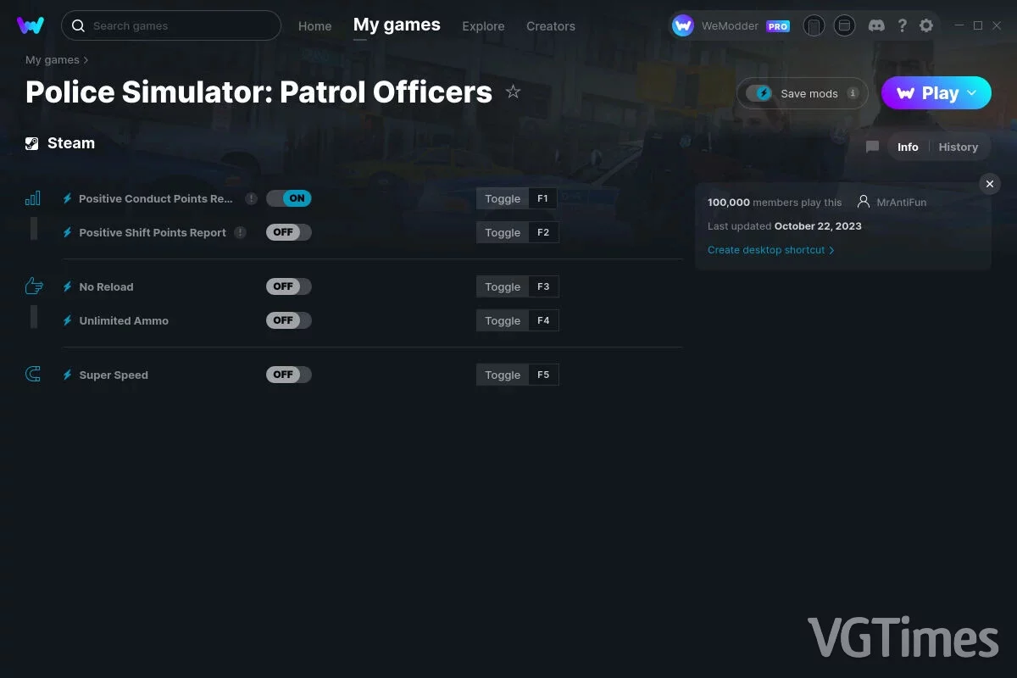Open the help question mark icon
The height and width of the screenshot is (678, 1017).
click(x=903, y=25)
